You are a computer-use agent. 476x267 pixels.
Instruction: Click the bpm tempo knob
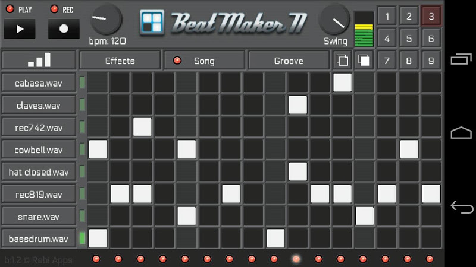106,20
